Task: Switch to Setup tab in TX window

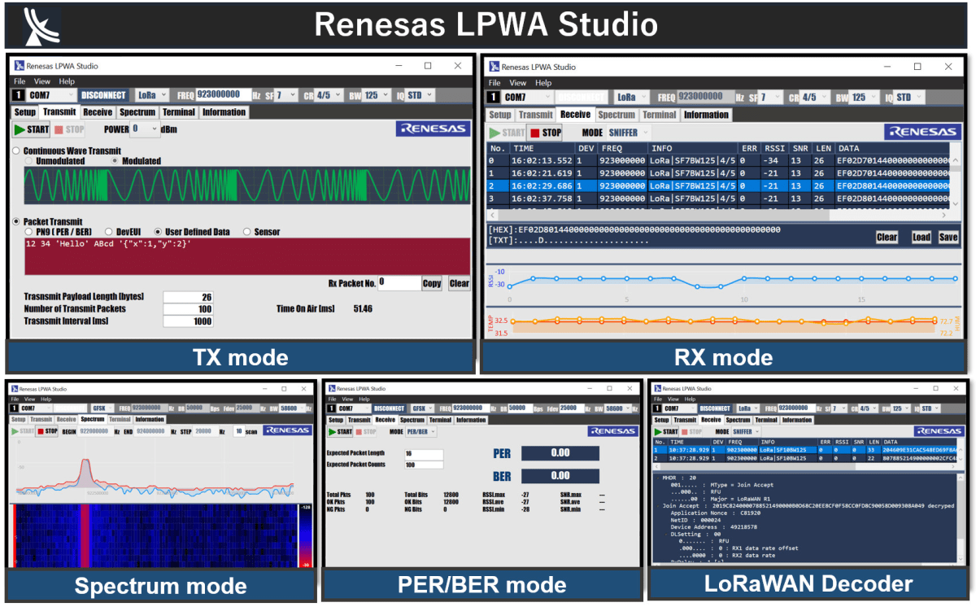Action: tap(25, 112)
